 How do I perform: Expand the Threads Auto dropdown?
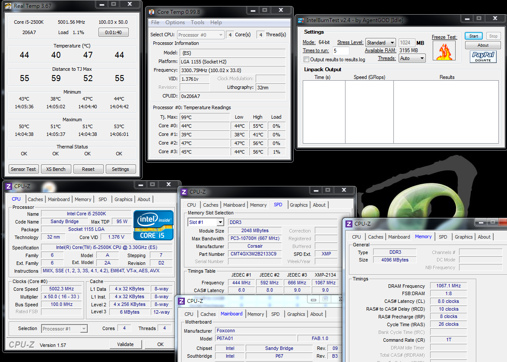[x=412, y=58]
